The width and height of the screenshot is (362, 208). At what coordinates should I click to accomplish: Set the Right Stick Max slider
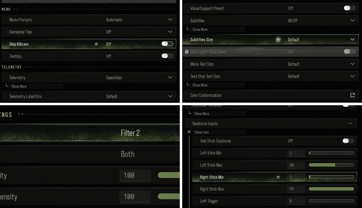tap(332, 189)
